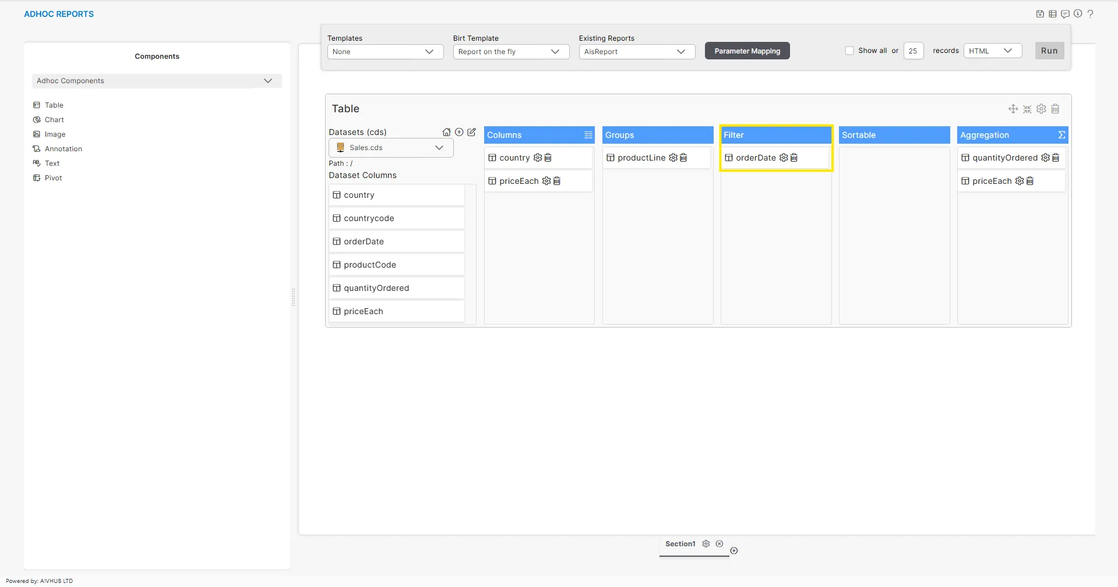Collapse the Table component using the shrink icon
This screenshot has width=1118, height=587.
tap(1027, 109)
